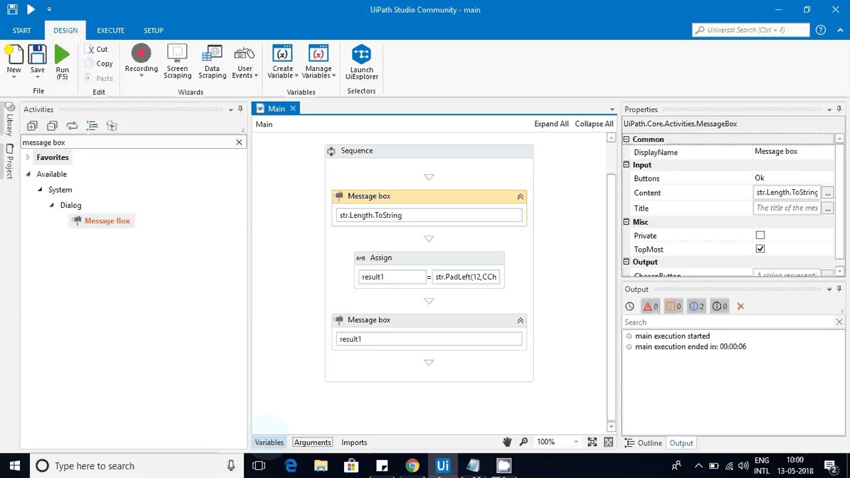850x478 pixels.
Task: Toggle trace messages filter in Output
Action: pos(719,306)
